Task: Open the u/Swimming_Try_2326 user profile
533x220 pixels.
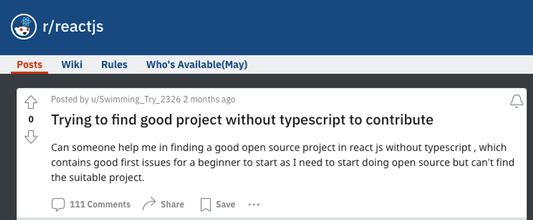Action: [x=136, y=99]
